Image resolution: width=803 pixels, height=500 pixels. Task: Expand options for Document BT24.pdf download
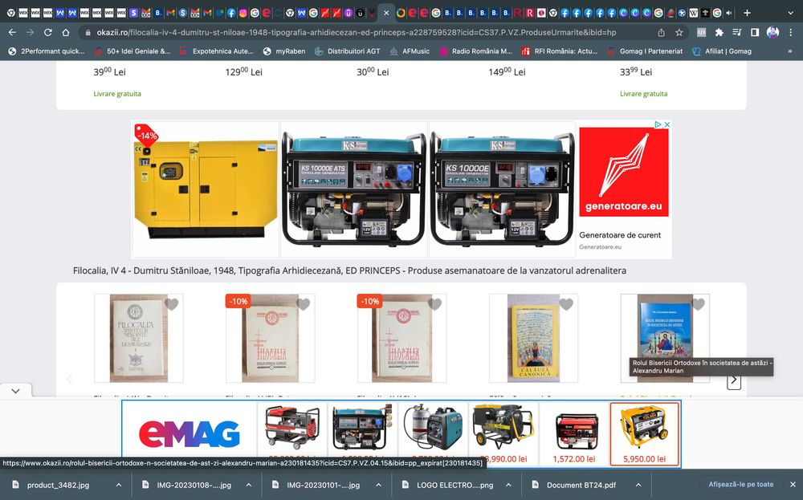(x=638, y=485)
